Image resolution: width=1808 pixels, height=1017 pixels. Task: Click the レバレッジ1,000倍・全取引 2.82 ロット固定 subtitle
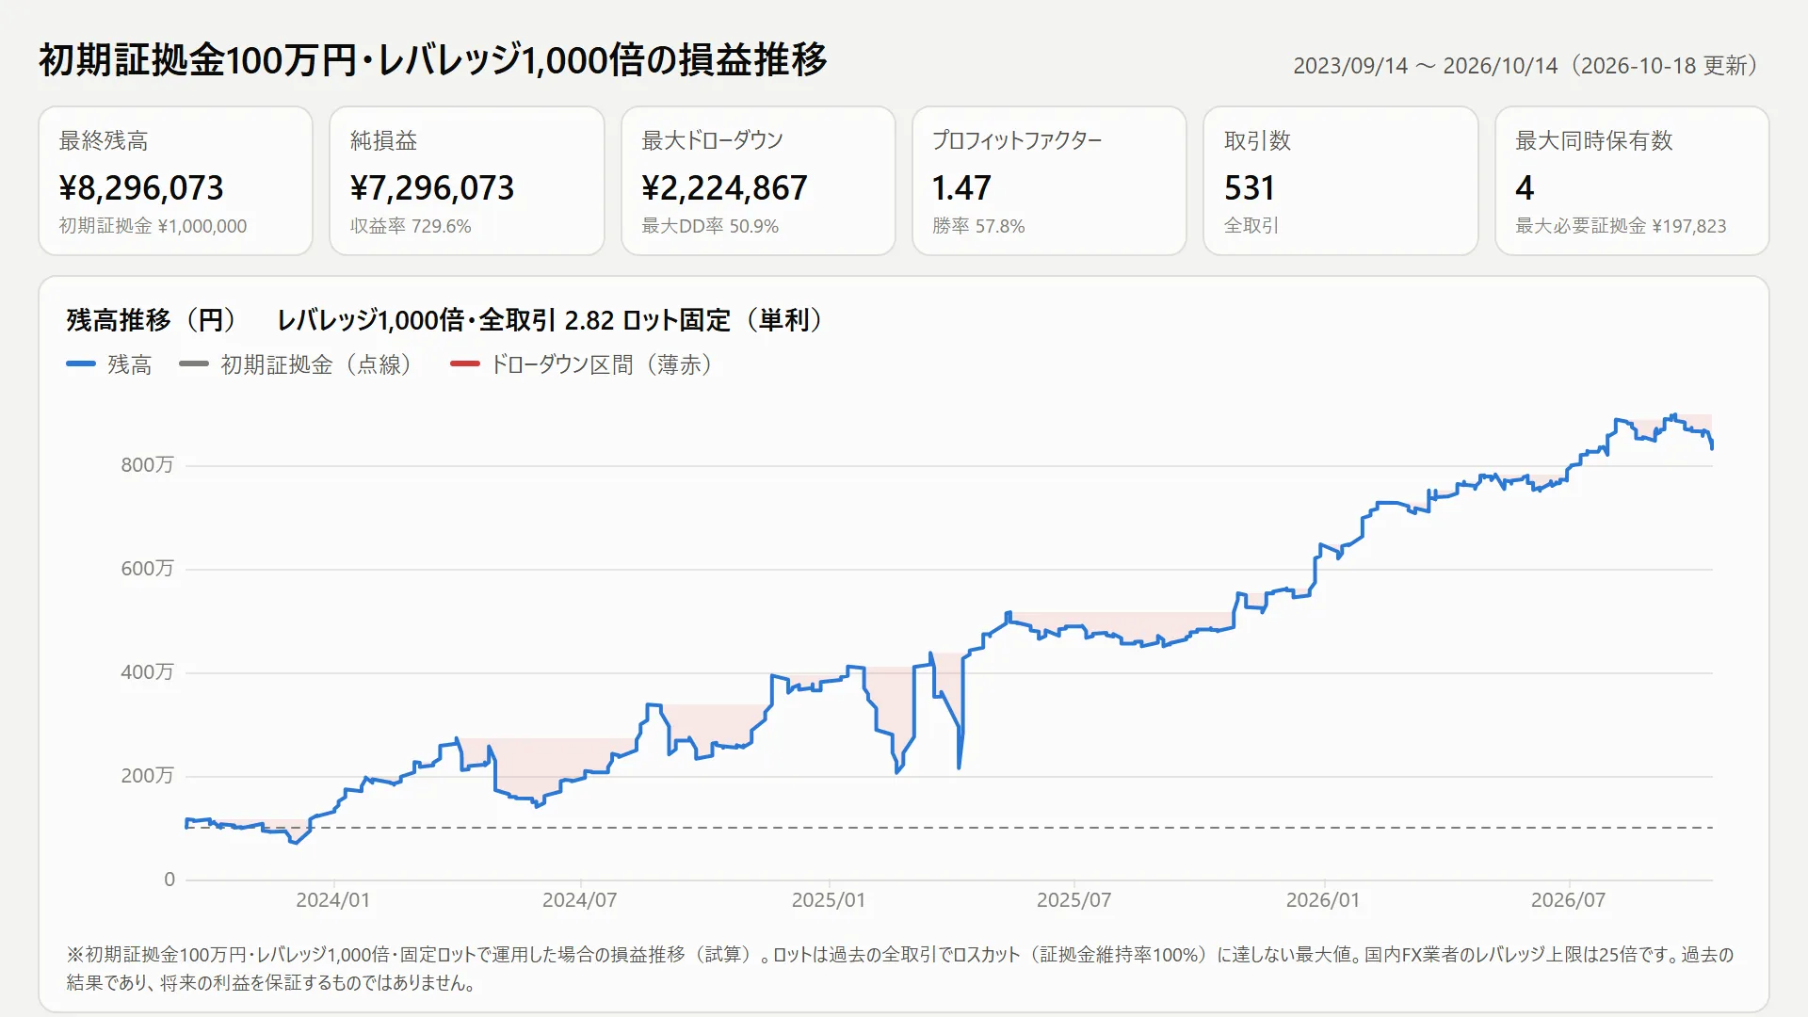coord(553,320)
